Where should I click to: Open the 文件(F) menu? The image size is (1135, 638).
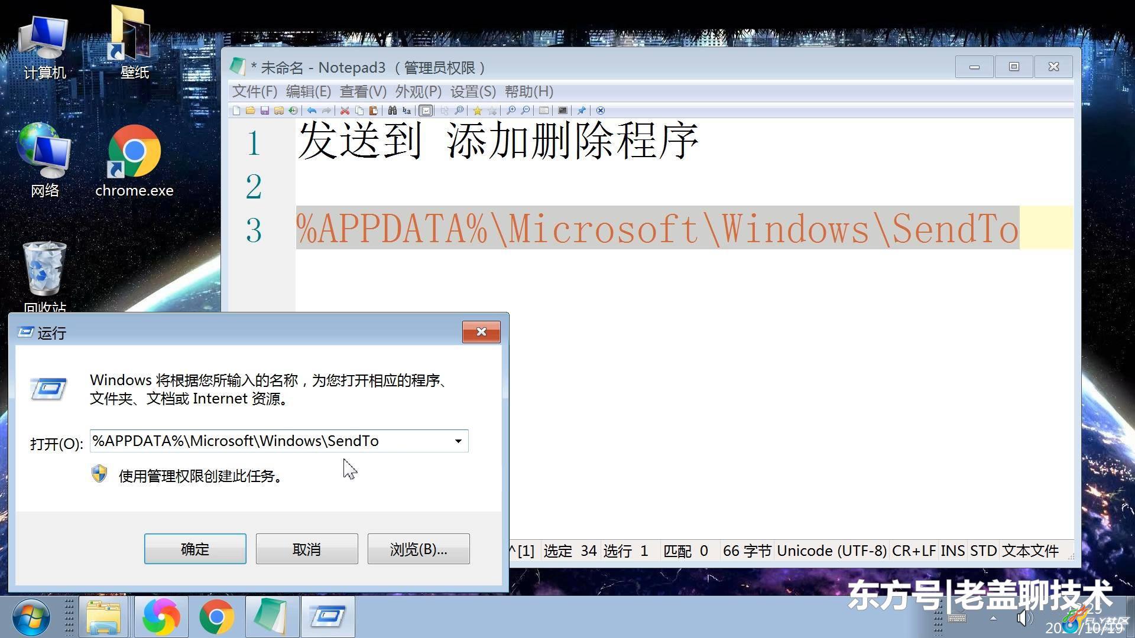point(255,92)
